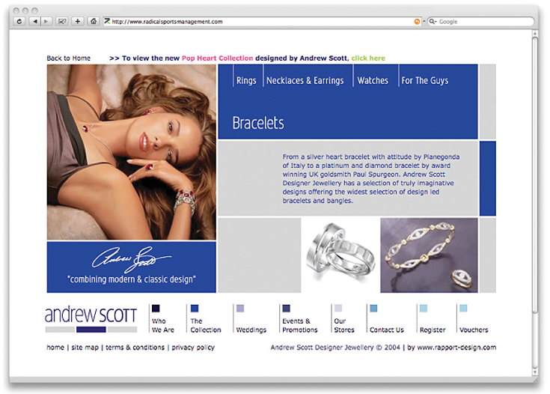Click the address bar URL field
Image resolution: width=550 pixels, height=394 pixels.
point(261,22)
